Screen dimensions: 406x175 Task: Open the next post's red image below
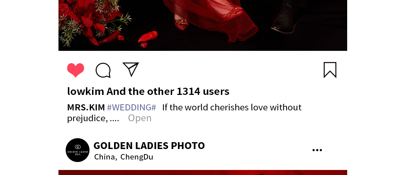[203, 172]
